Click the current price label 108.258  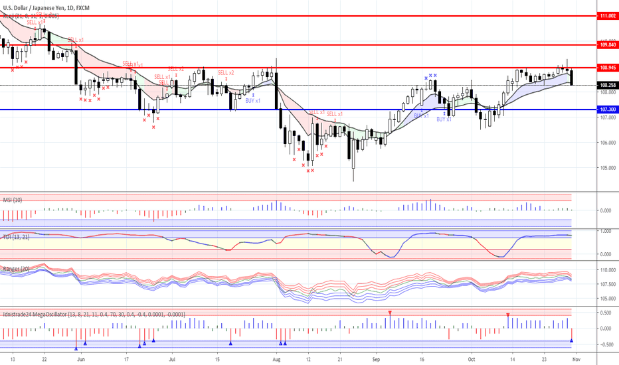tap(608, 85)
